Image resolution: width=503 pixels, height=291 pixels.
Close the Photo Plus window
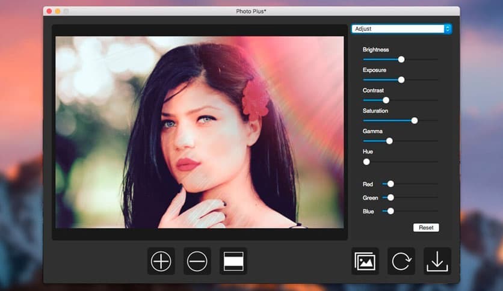pyautogui.click(x=49, y=11)
